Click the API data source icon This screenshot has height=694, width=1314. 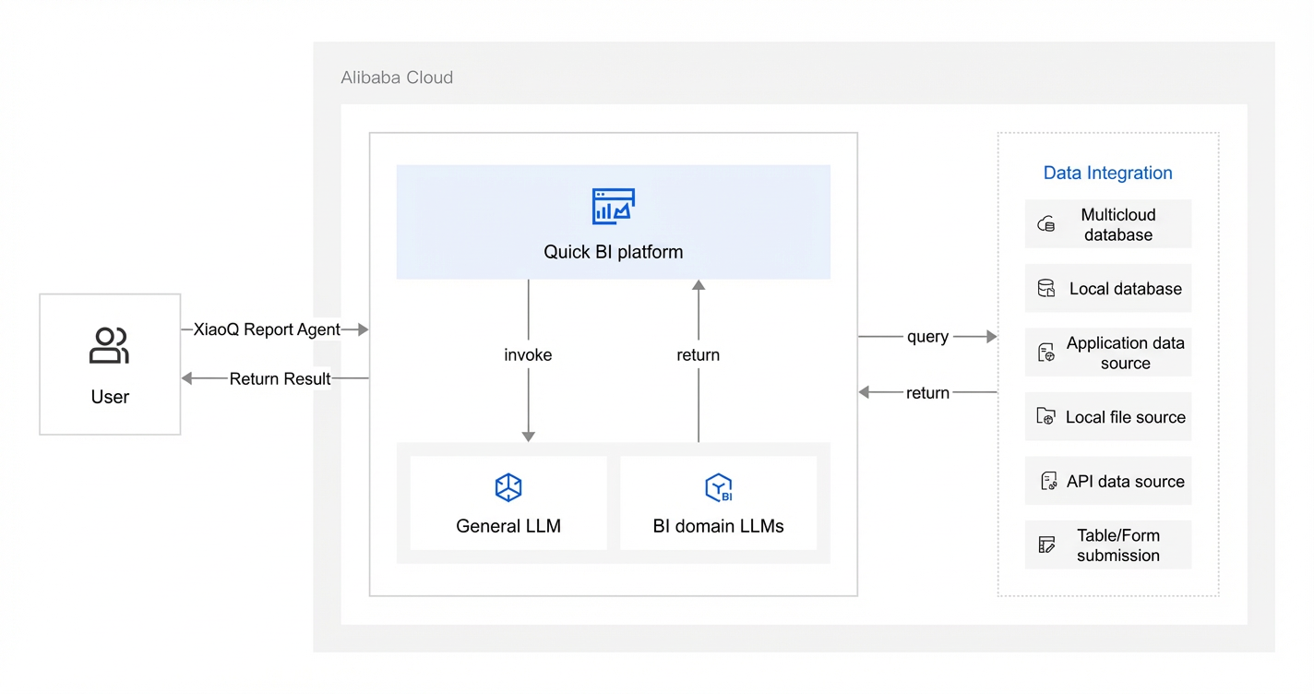1048,481
